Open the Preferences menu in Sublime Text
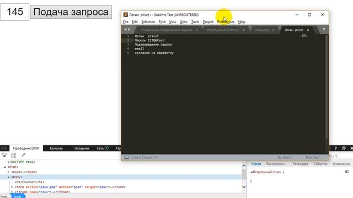The image size is (353, 198). point(226,22)
